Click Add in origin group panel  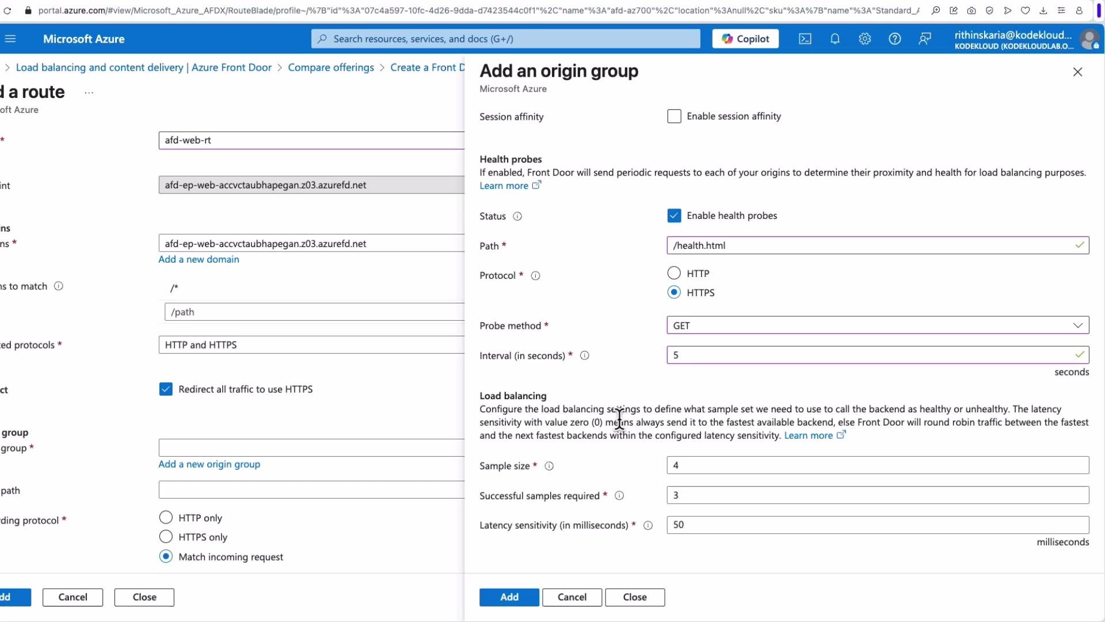[509, 597]
